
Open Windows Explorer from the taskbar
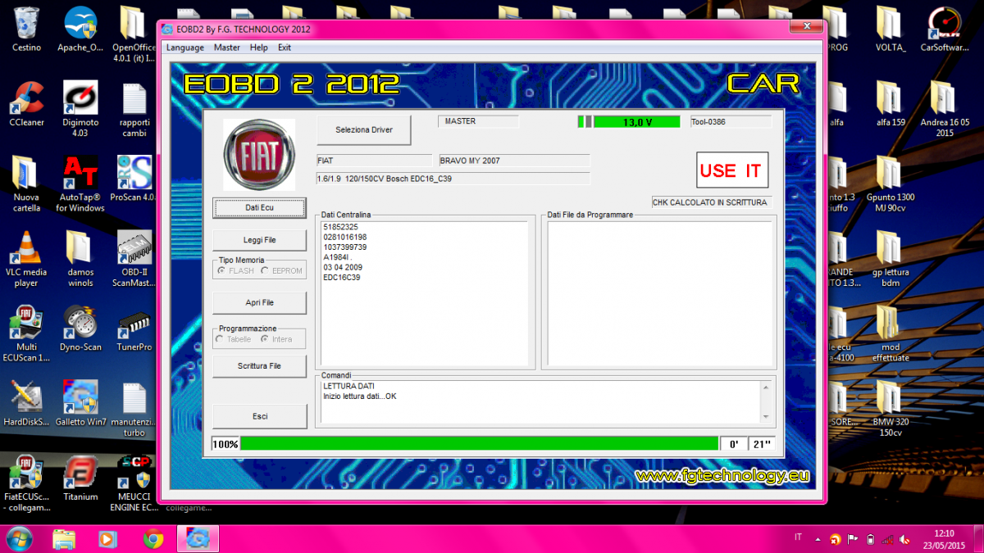tap(64, 538)
